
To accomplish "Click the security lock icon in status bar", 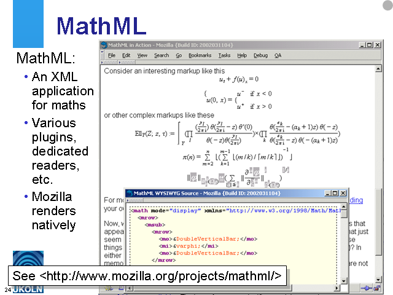I will pos(376,288).
